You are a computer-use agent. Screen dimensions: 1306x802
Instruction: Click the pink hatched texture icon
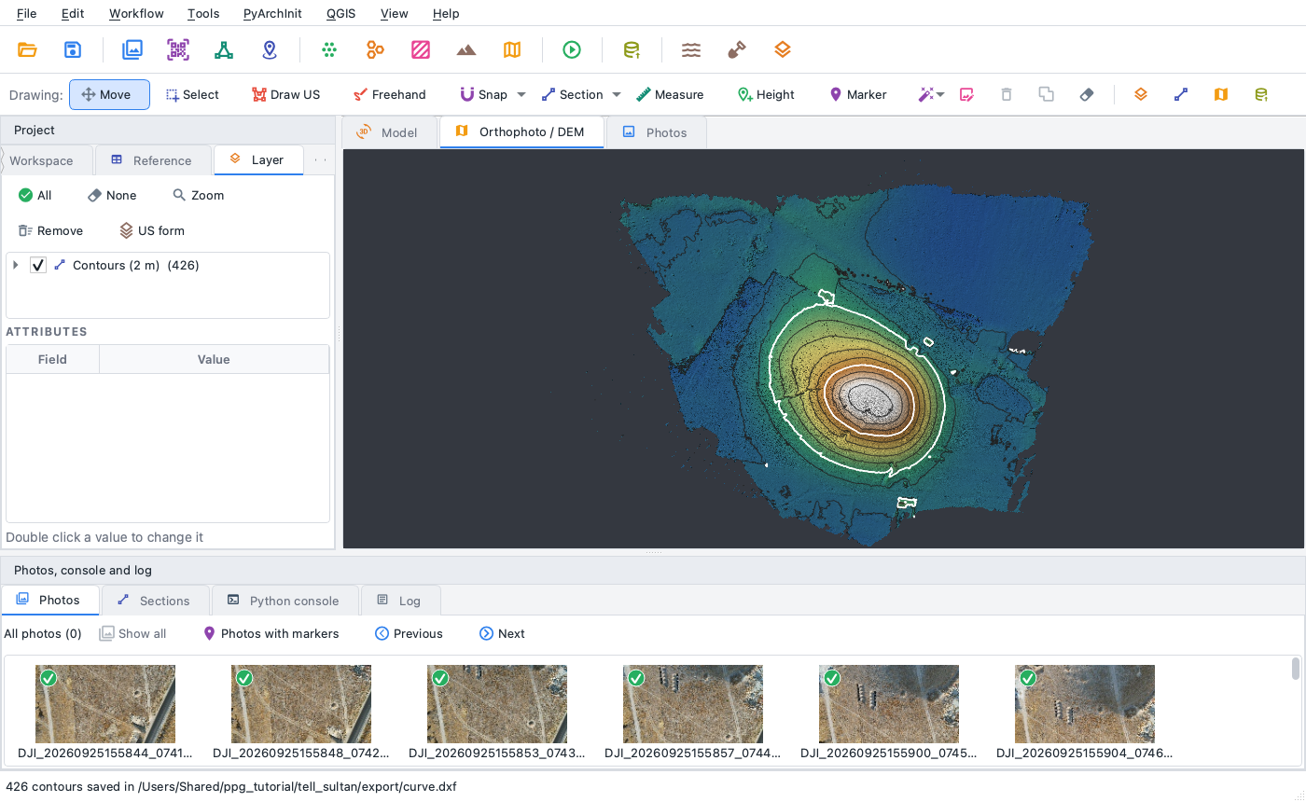click(x=421, y=50)
